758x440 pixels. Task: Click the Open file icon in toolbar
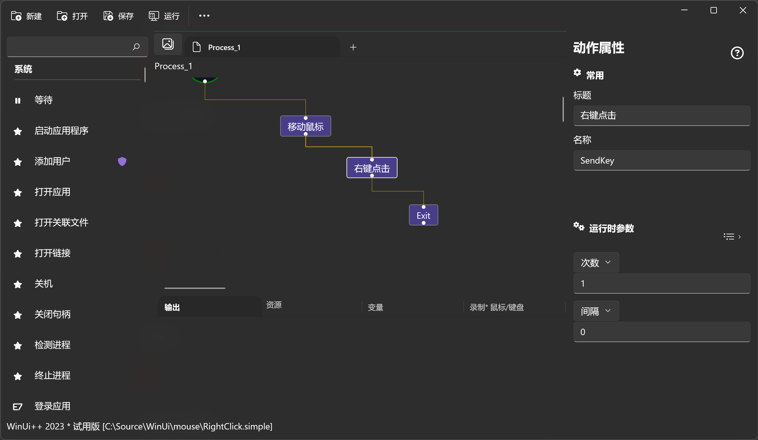[x=62, y=16]
